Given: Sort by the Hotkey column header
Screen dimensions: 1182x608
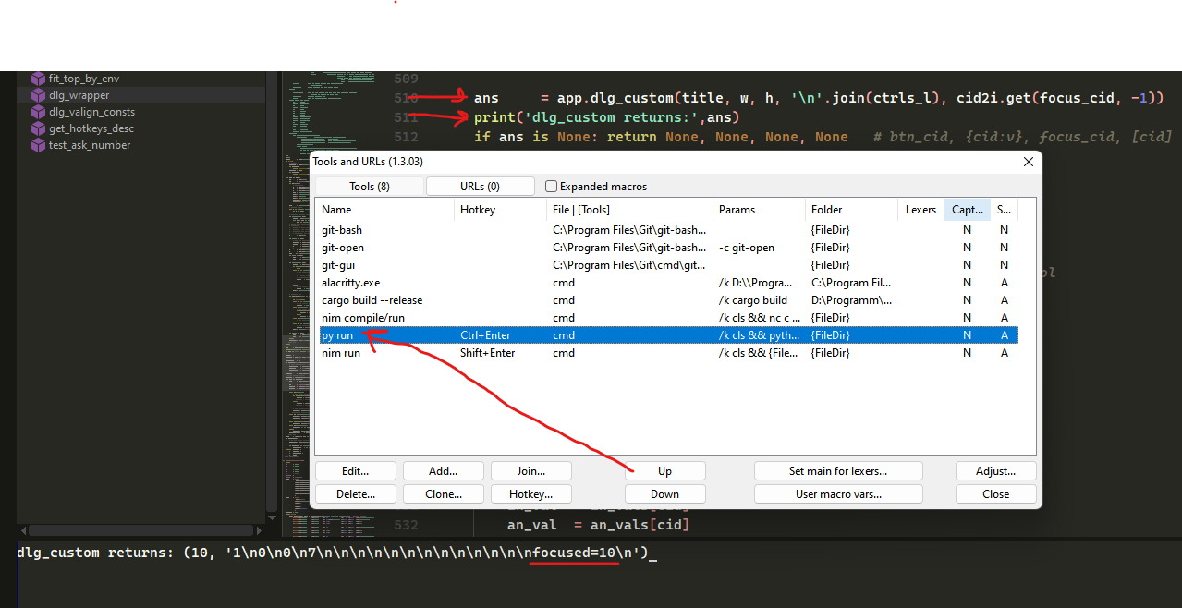Looking at the screenshot, I should click(477, 209).
